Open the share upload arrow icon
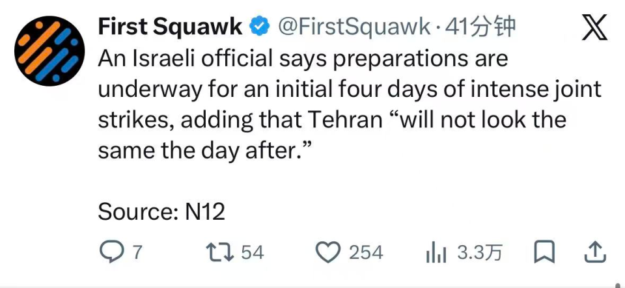625x288 pixels. pyautogui.click(x=596, y=252)
